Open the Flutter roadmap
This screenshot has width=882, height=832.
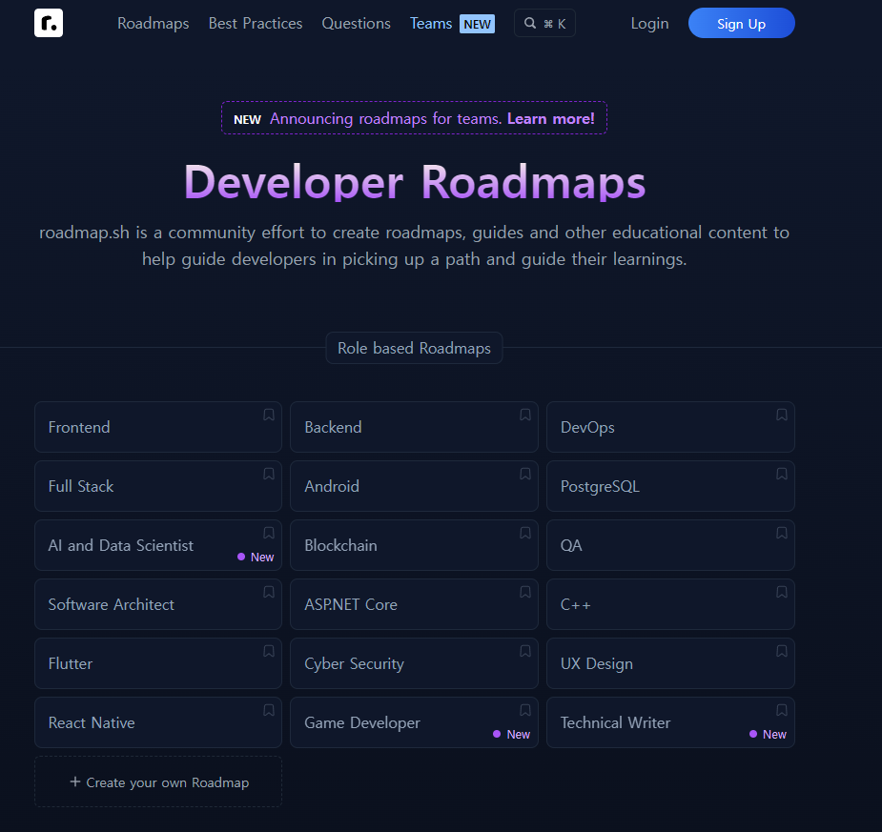tap(158, 662)
